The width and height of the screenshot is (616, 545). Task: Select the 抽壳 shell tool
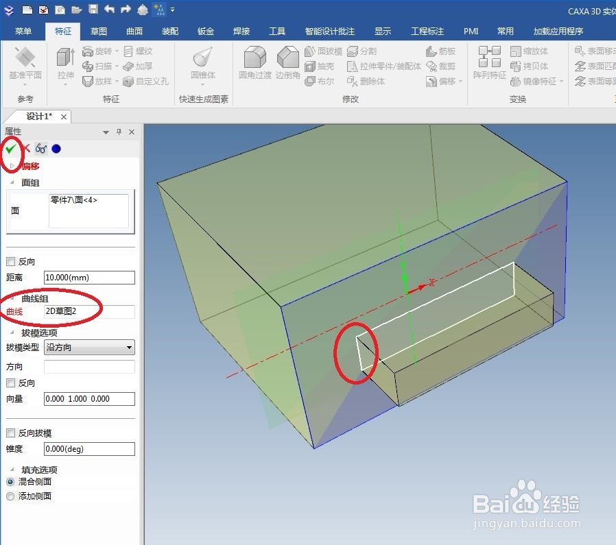(x=320, y=66)
